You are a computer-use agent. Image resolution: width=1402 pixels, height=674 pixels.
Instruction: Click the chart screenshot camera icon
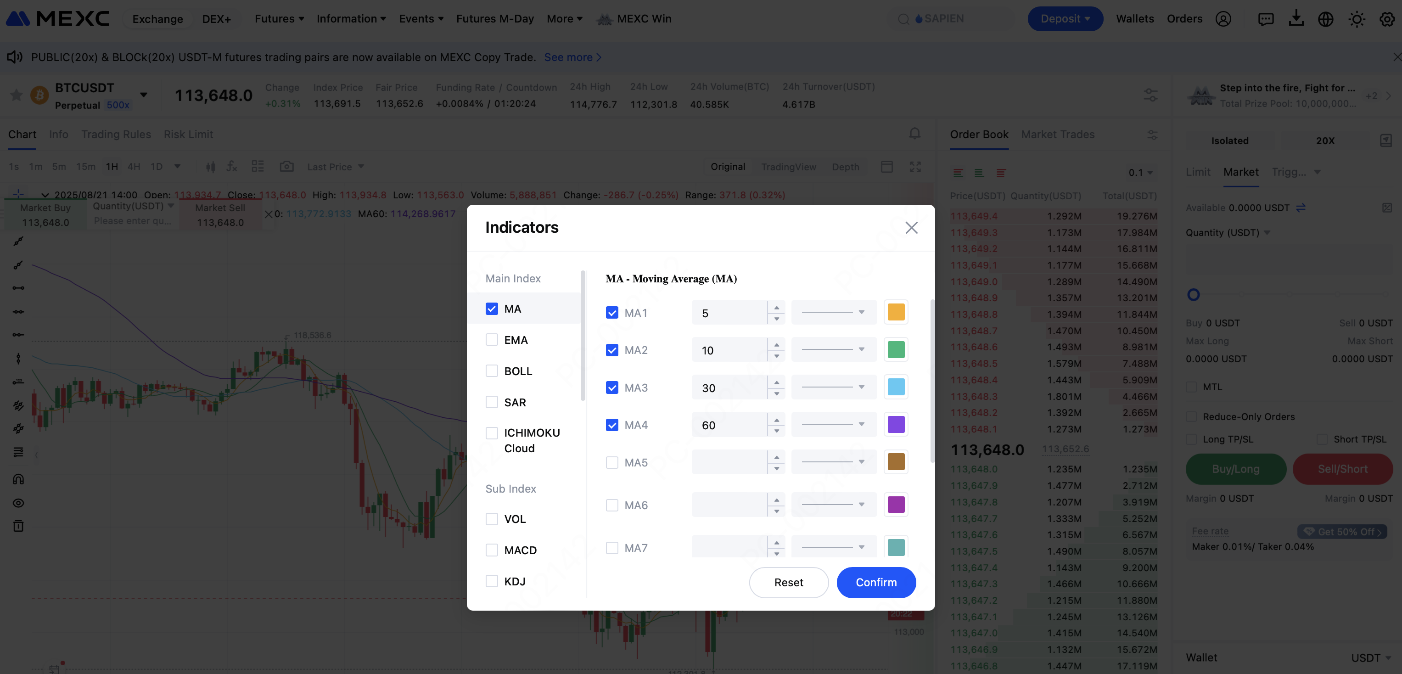(x=286, y=167)
